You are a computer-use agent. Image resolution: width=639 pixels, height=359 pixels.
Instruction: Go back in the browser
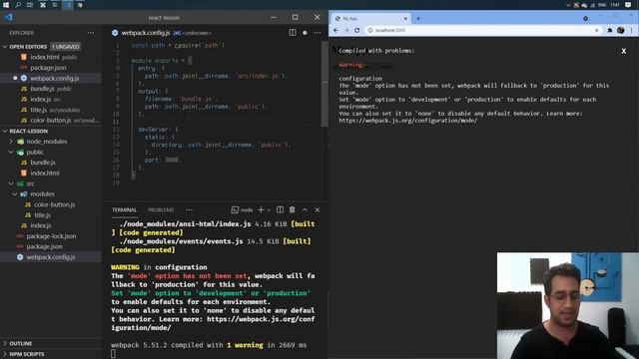[x=335, y=30]
